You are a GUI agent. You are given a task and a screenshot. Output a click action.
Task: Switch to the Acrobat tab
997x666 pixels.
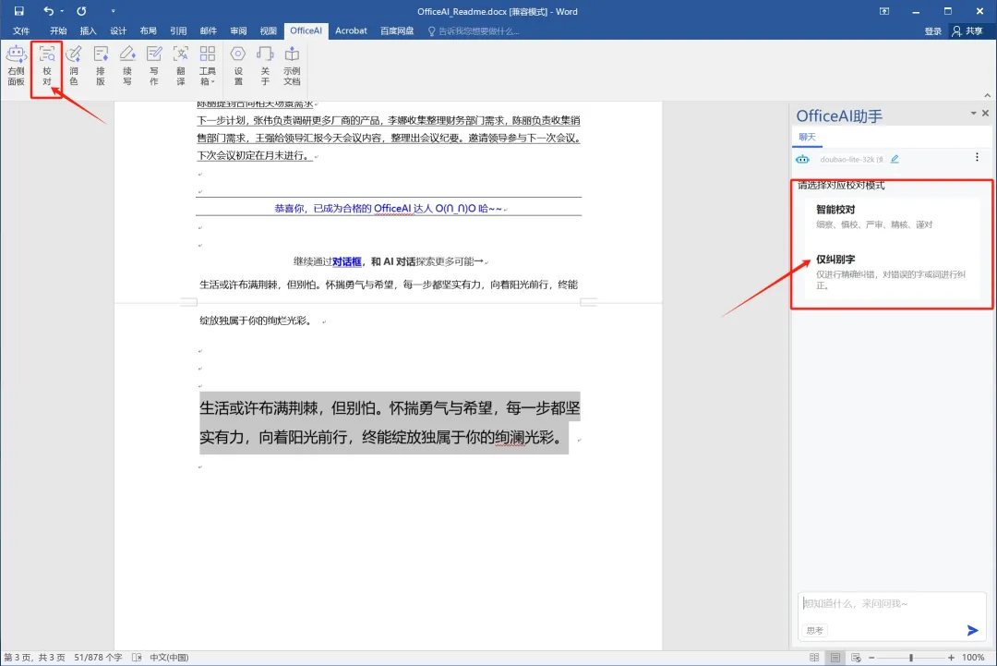351,30
